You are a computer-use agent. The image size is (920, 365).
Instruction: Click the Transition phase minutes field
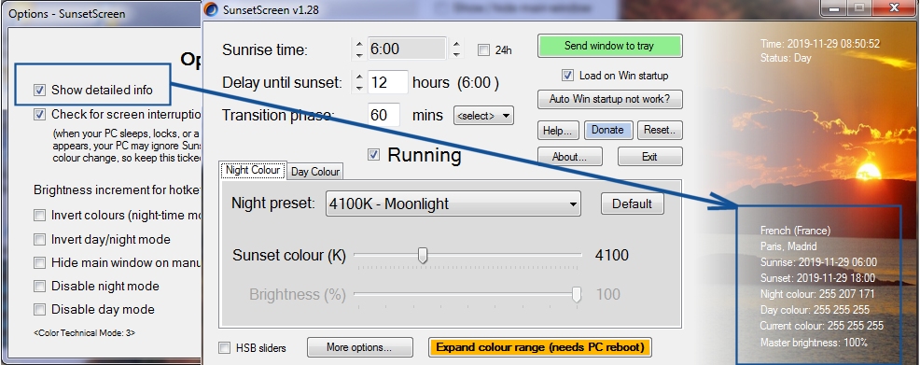pos(383,115)
